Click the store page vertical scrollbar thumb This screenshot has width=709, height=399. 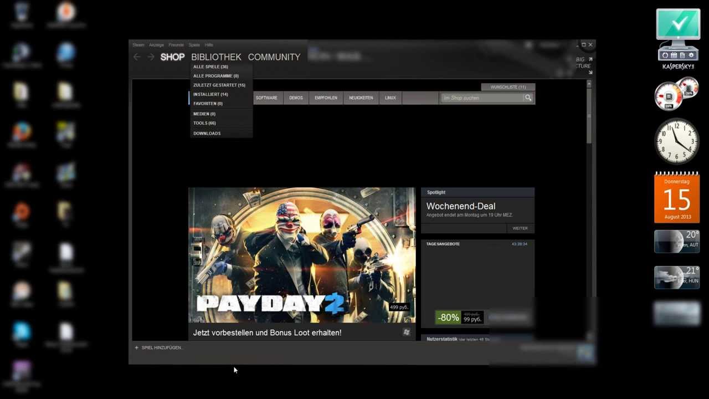589,115
